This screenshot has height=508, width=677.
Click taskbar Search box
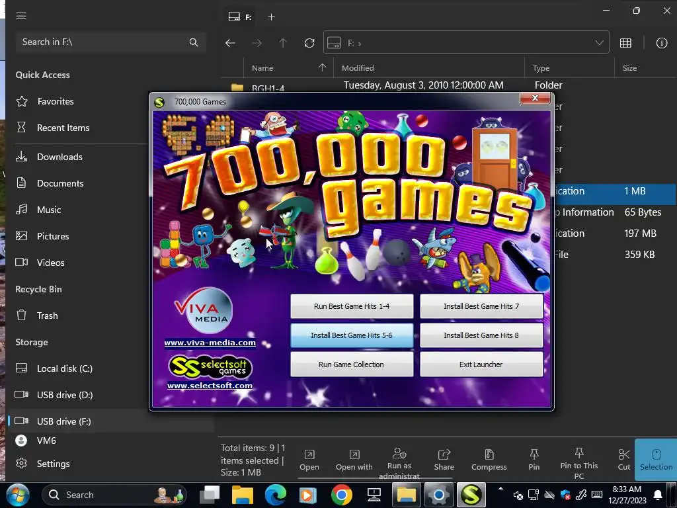tap(114, 495)
